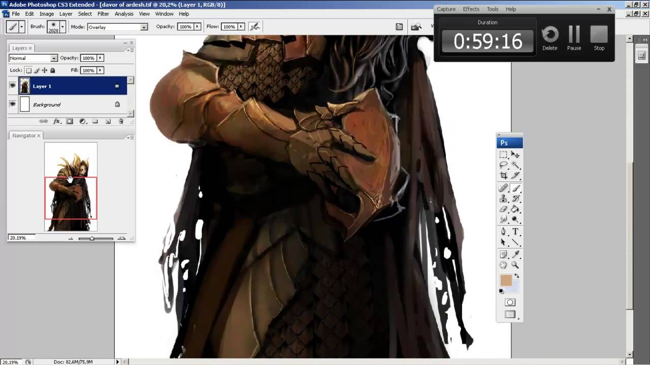
Task: Click the foreground color swatch
Action: [506, 280]
